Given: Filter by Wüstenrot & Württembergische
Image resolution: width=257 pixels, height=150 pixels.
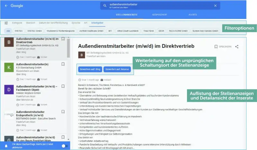Looking at the screenshot, I should coord(60,31).
